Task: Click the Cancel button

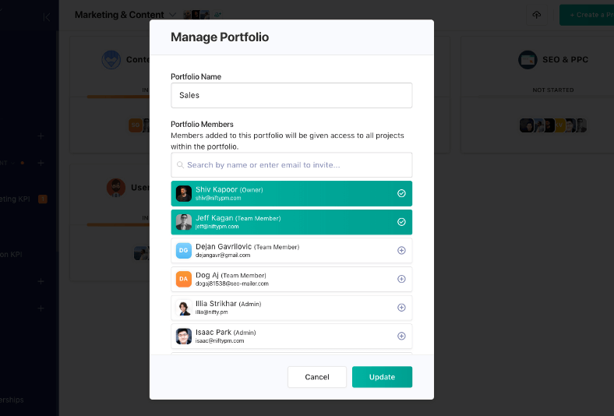Action: (x=317, y=377)
